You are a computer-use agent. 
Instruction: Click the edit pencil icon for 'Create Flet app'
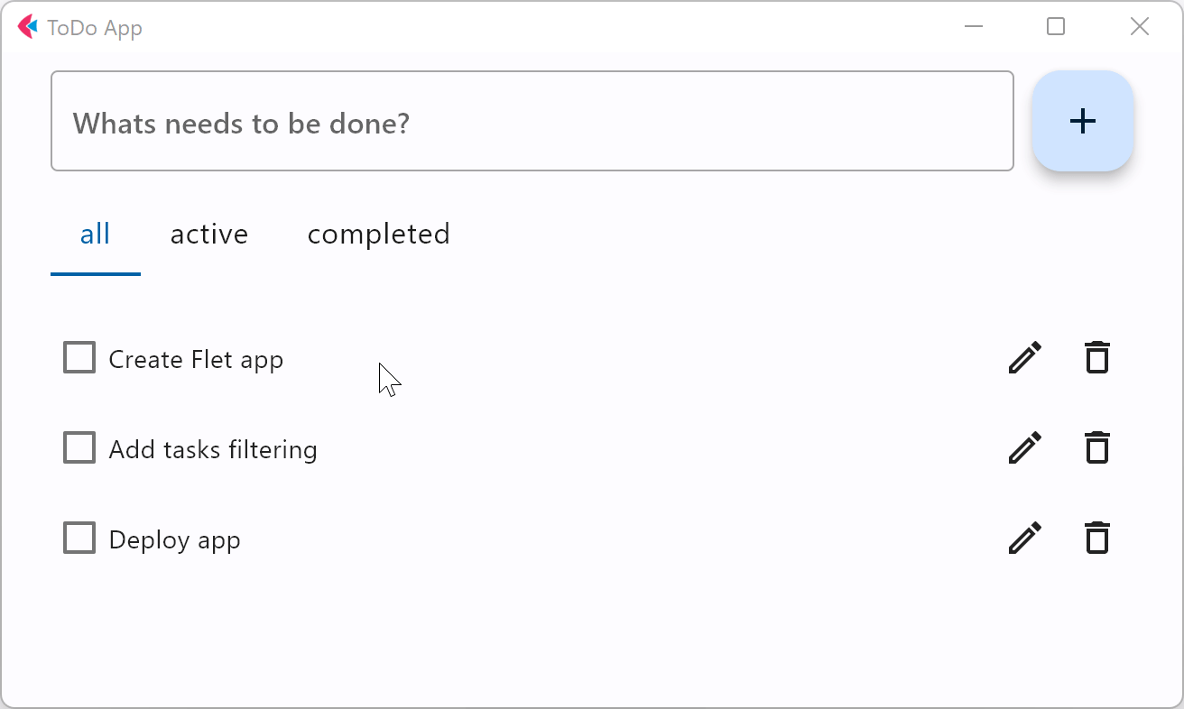click(1024, 357)
